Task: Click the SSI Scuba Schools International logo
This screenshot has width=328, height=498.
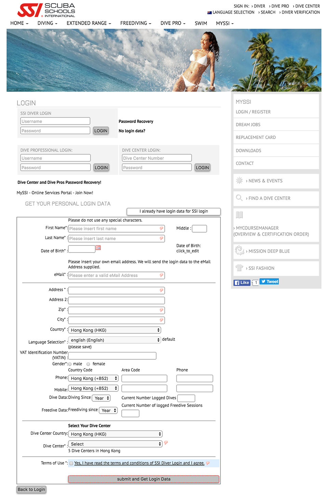Action: pos(46,10)
